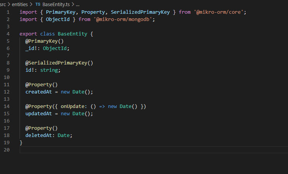This screenshot has width=288, height=174.
Task: Click 'ObjectId' type on line 6
Action: pos(55,48)
